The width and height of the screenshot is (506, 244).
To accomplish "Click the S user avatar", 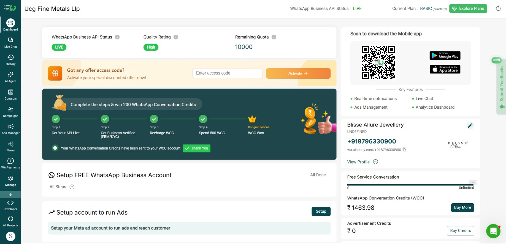I will click(x=11, y=236).
